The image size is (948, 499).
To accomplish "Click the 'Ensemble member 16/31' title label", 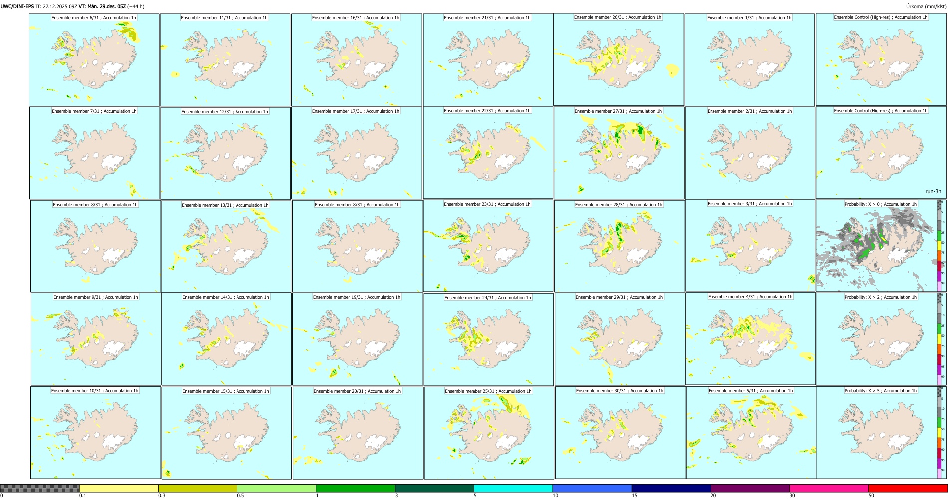I will tap(356, 18).
